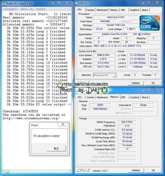Click the CAS# Latency value 8.0 clocks

point(127,130)
